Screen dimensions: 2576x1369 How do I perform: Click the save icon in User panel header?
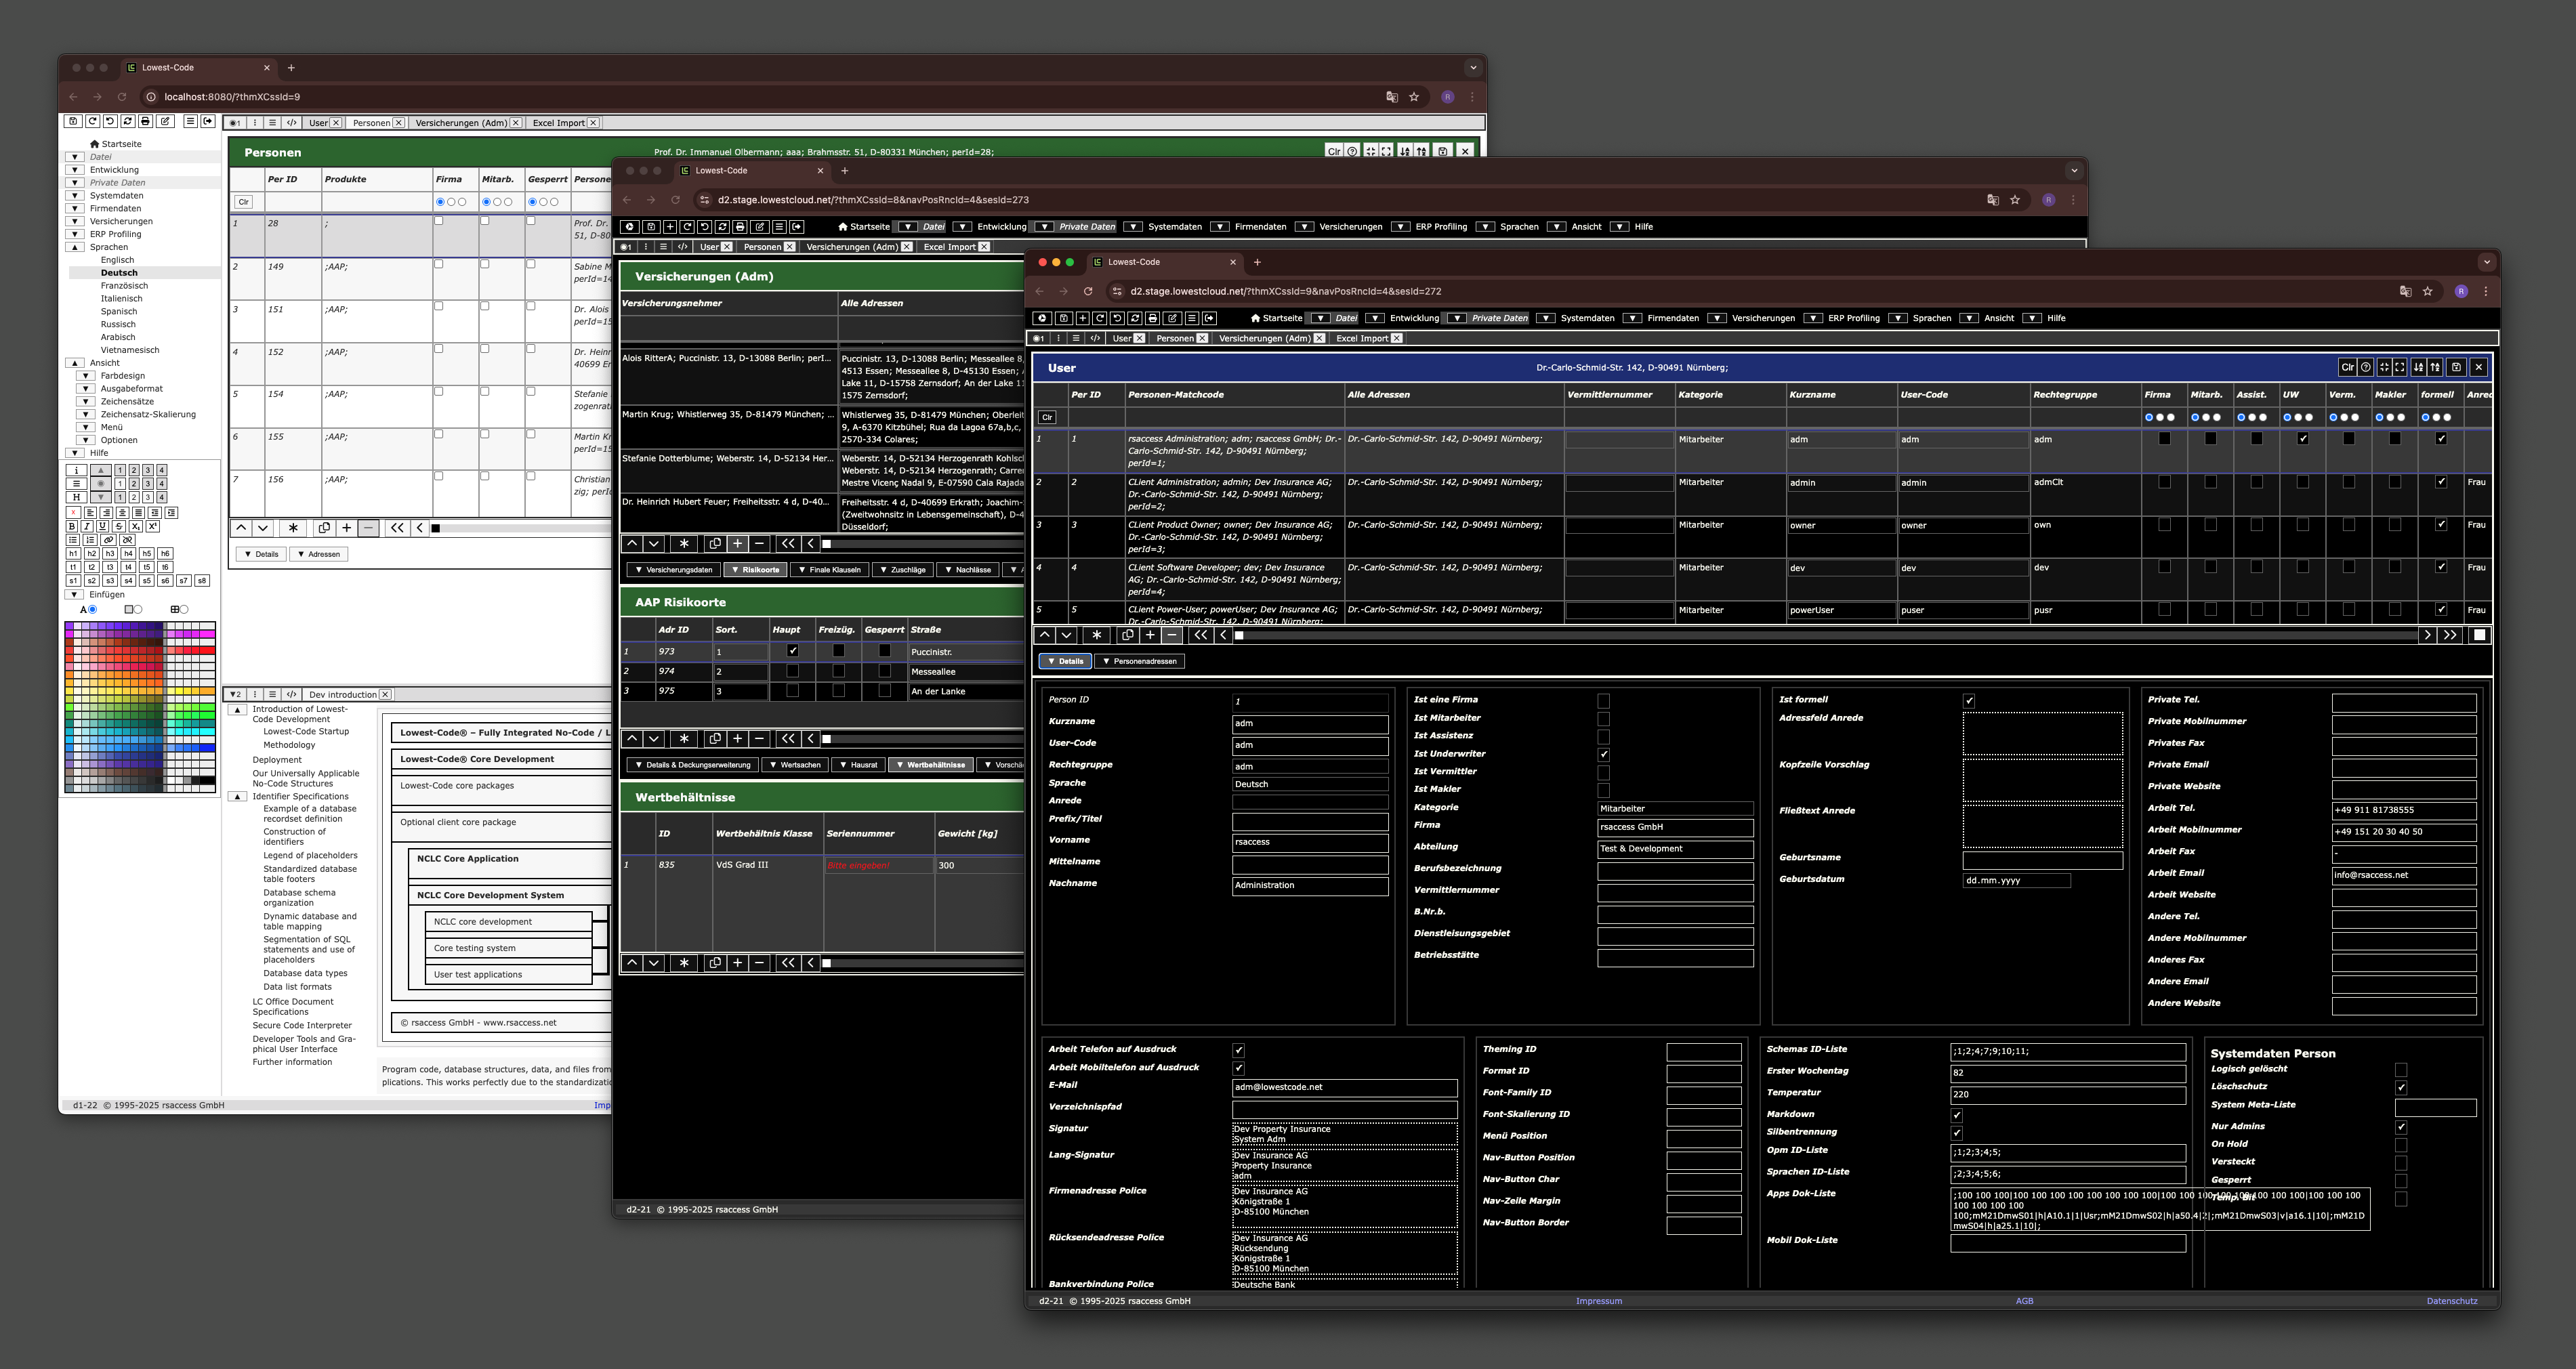coord(2457,367)
